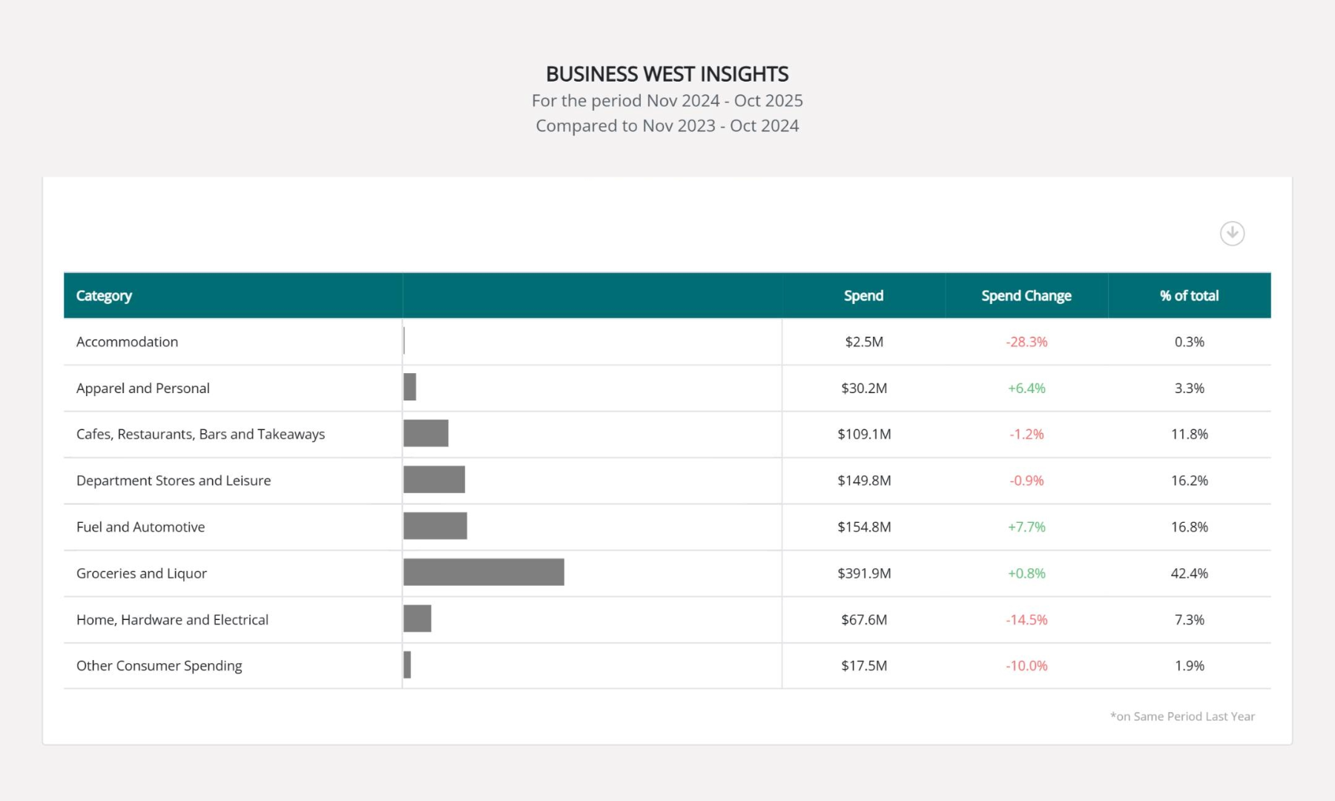
Task: Click the BUSINESS WEST INSIGHTS title
Action: pos(667,74)
